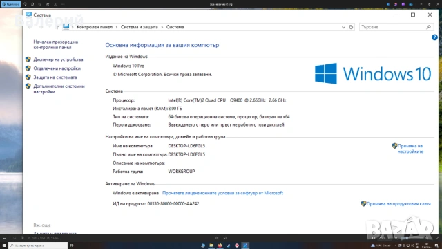Expand the address bar history dropdown

tap(343, 27)
